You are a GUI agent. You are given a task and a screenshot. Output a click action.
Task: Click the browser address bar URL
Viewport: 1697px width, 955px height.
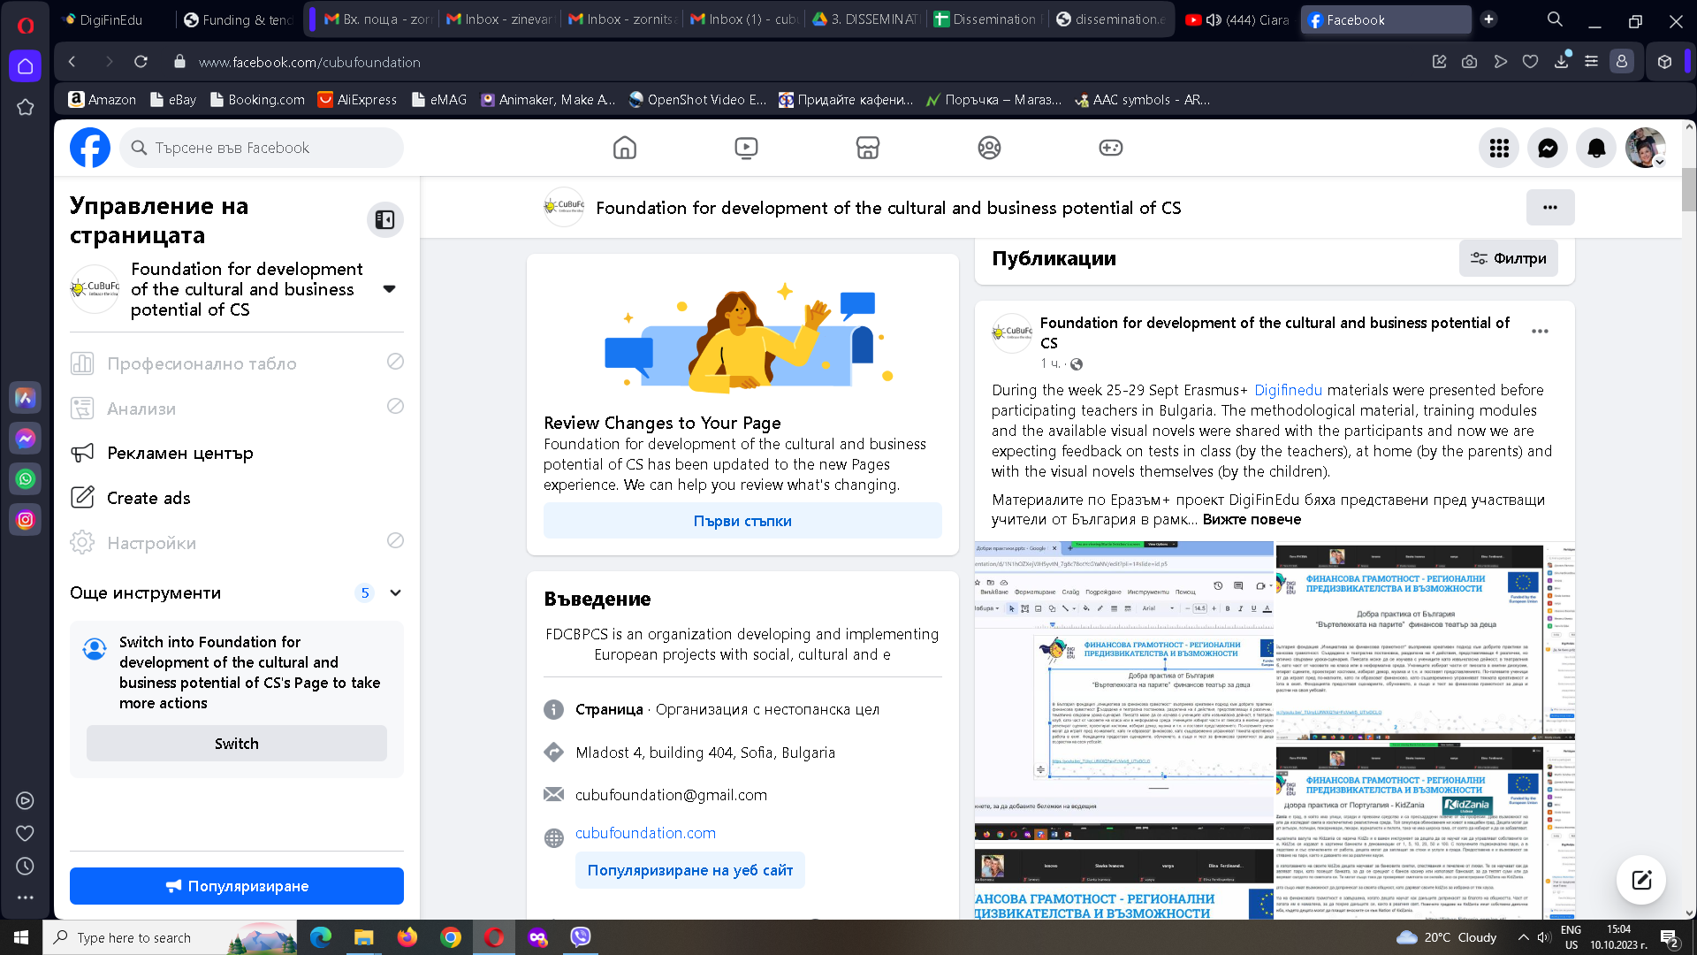click(x=309, y=62)
